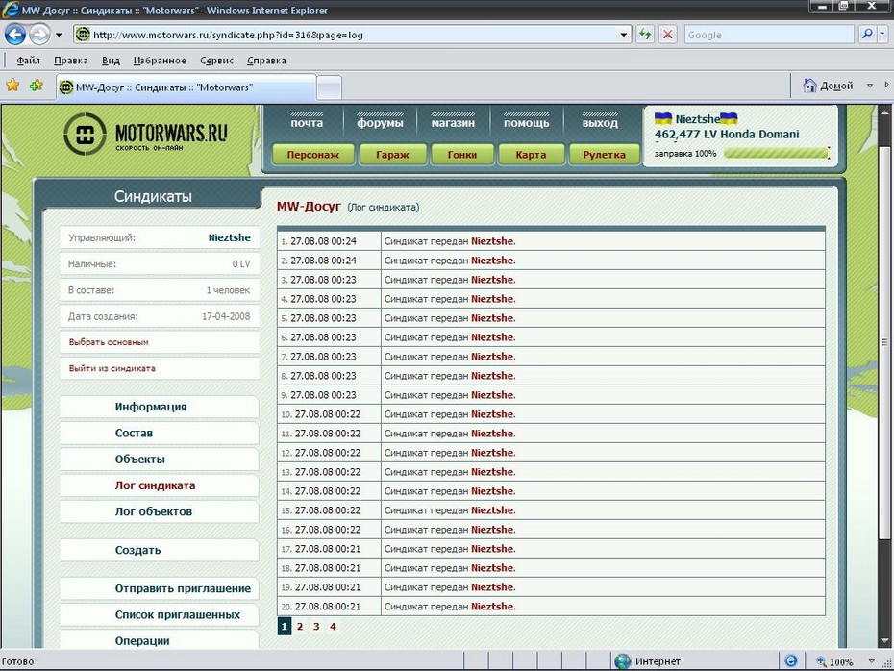The width and height of the screenshot is (894, 671).
Task: Open the почта link
Action: [307, 123]
